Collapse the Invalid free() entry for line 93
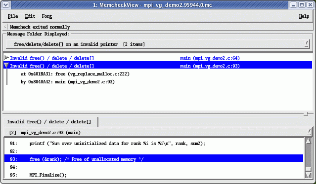316x184 pixels. tap(6, 65)
